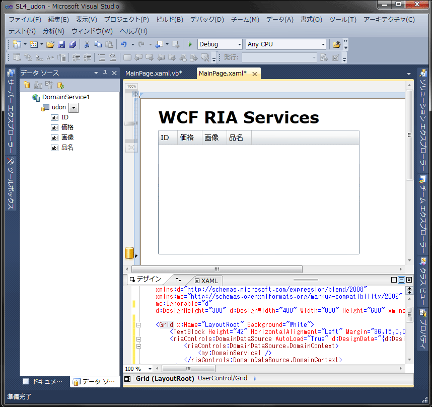Switch to the MainPage.xaml.vb* tab

pyautogui.click(x=154, y=74)
